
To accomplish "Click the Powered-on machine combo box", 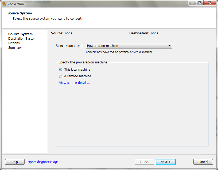I will tap(129, 46).
